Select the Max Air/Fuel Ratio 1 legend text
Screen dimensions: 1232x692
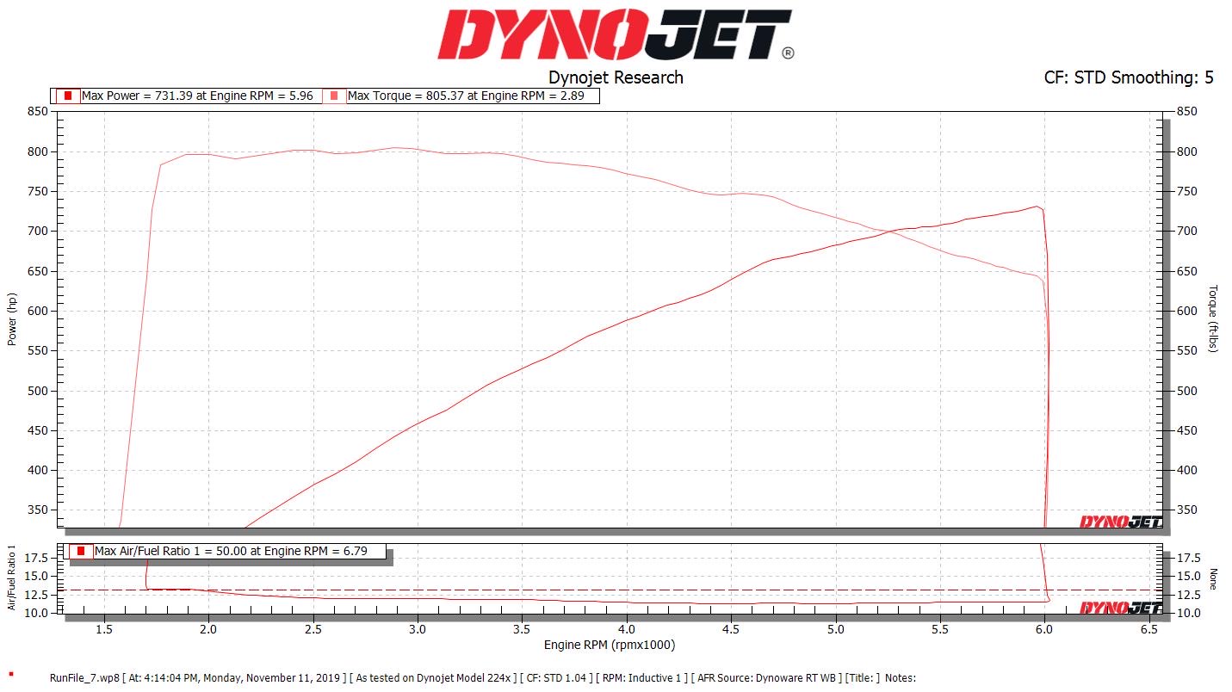[x=236, y=551]
